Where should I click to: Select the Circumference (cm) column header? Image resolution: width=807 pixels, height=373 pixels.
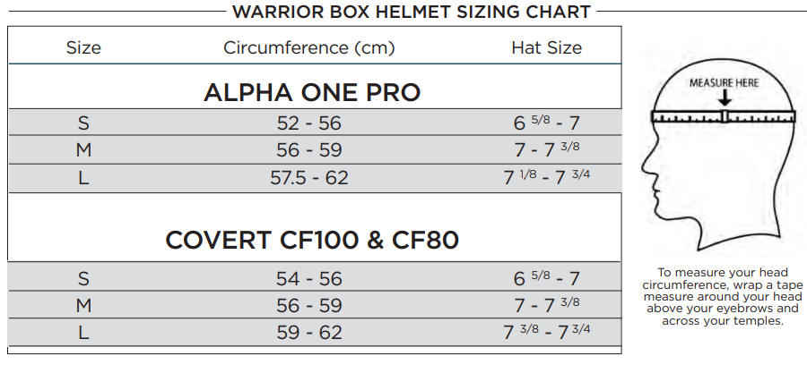(x=308, y=47)
